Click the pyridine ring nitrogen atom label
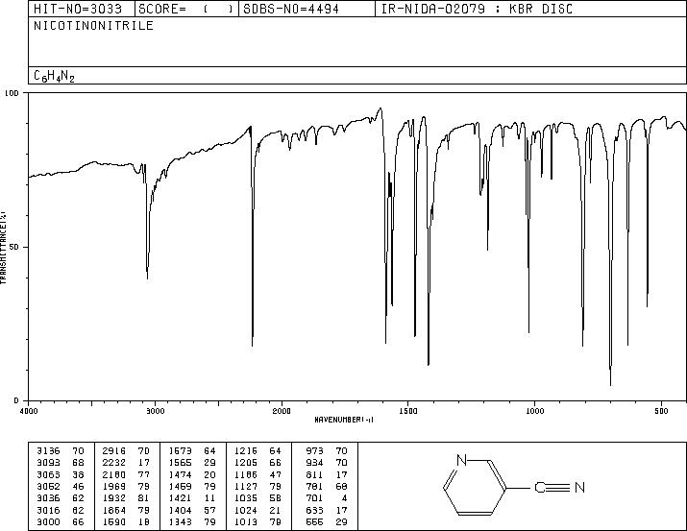Screen dimensions: 687x531 462,460
